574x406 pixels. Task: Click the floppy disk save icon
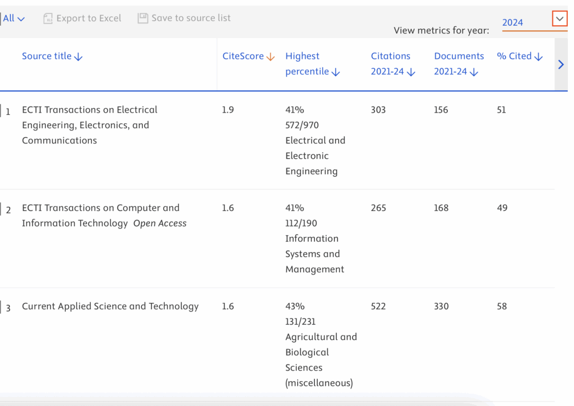[x=143, y=18]
